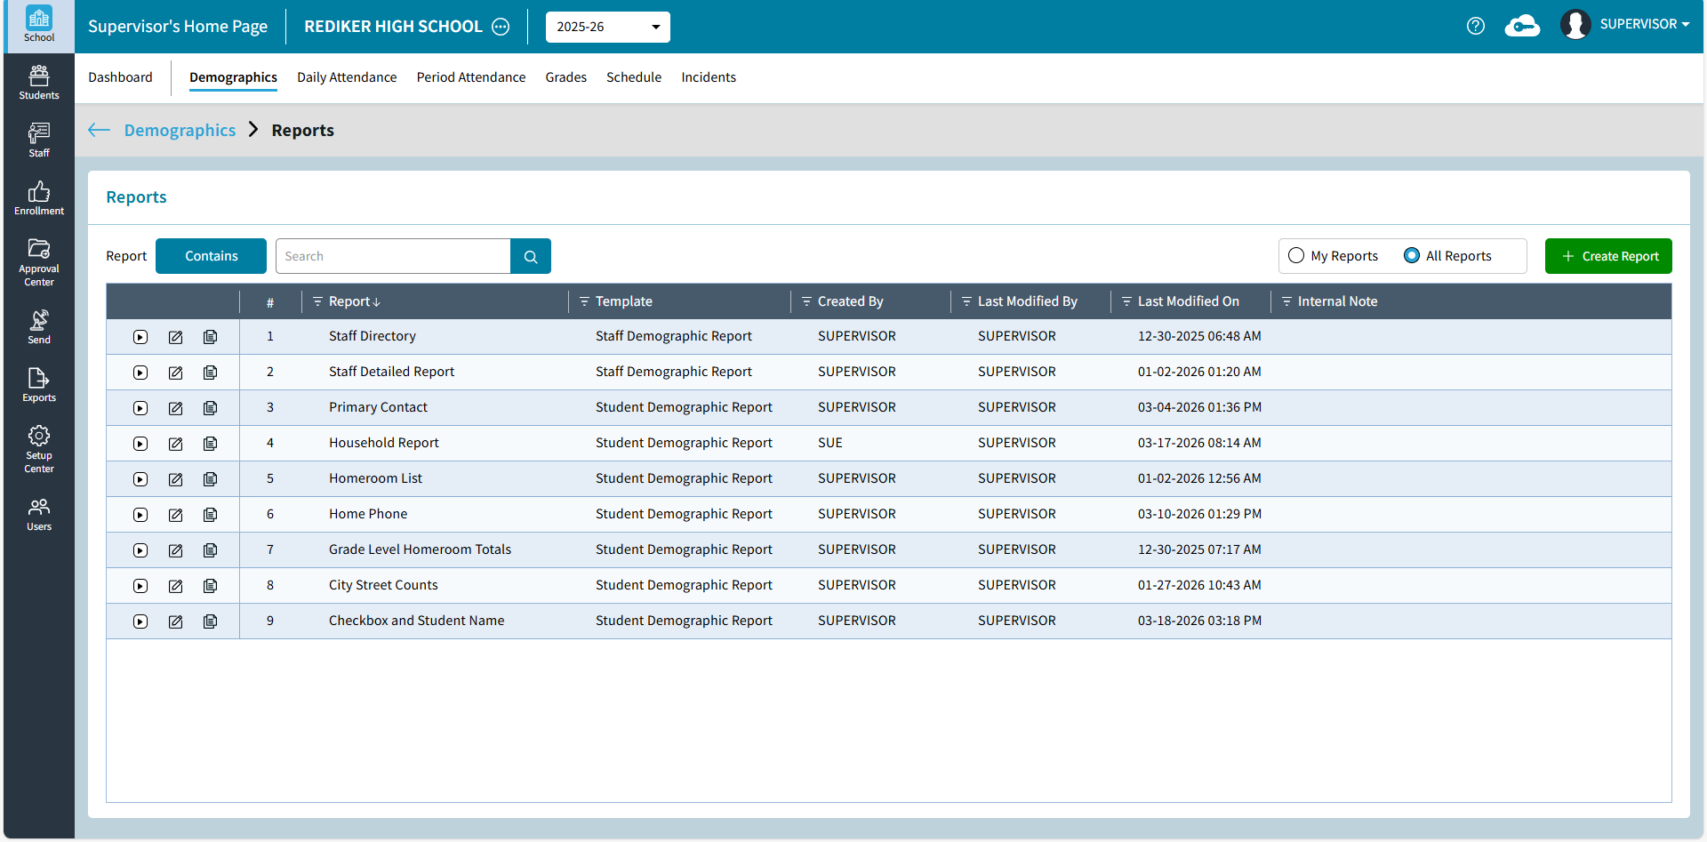Open the School sidebar icon
The image size is (1707, 842).
tap(39, 25)
